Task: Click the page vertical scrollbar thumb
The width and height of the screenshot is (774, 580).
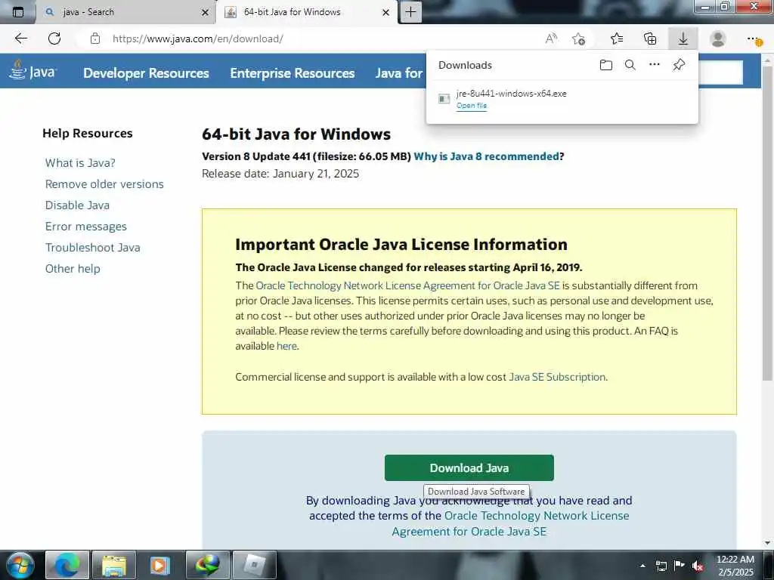Action: tap(767, 223)
